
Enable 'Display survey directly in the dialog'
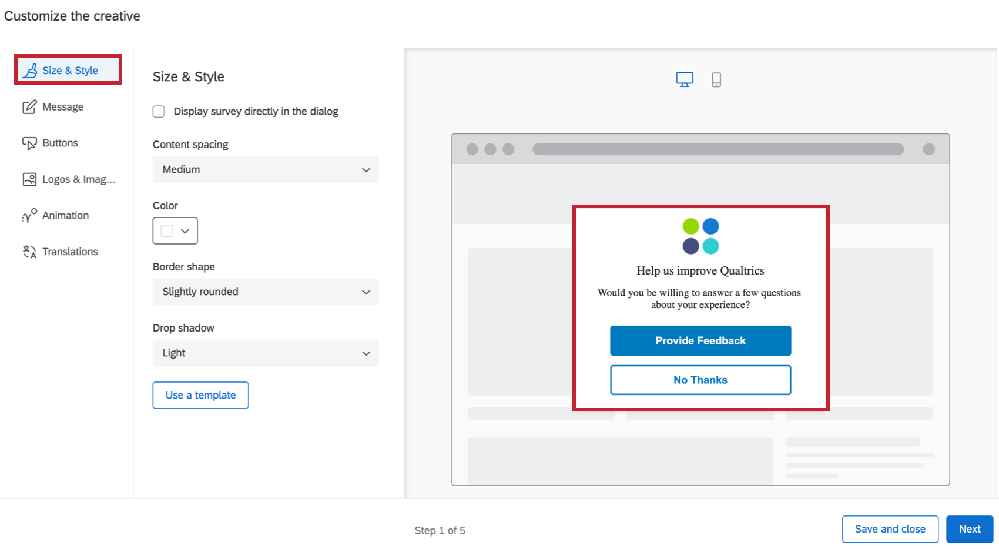(x=159, y=111)
